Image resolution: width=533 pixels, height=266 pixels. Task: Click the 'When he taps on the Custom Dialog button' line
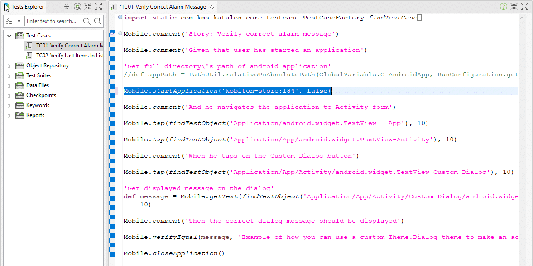(x=241, y=156)
